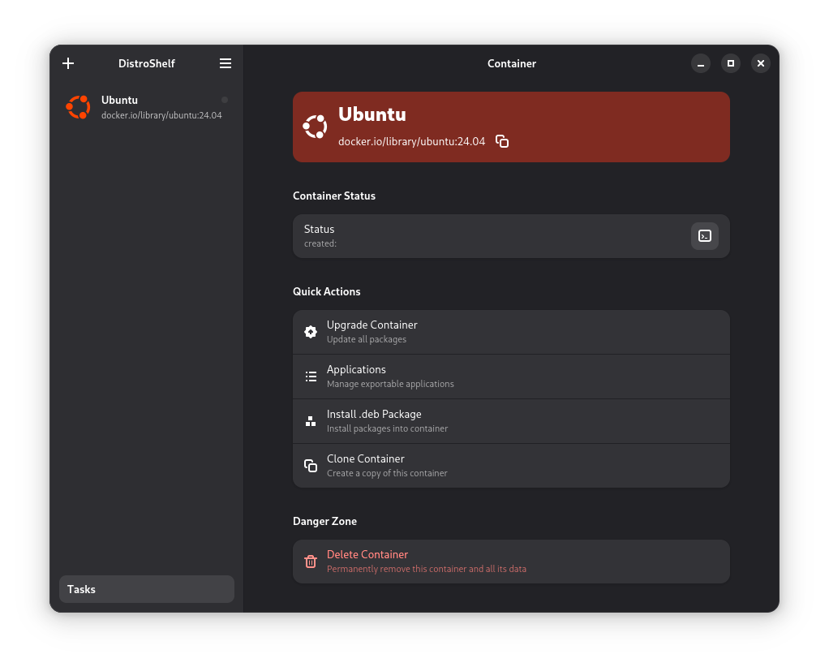Click the 'Container' window title
The image size is (829, 667).
tap(512, 63)
